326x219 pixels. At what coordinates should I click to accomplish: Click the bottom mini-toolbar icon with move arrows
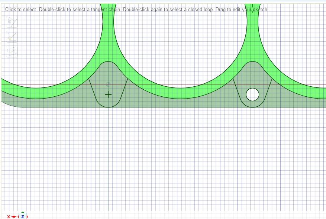(12, 52)
